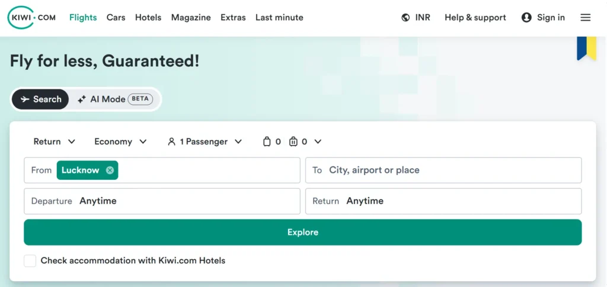The height and width of the screenshot is (287, 607).
Task: Click the Ukraine flag ribbon
Action: point(586,49)
